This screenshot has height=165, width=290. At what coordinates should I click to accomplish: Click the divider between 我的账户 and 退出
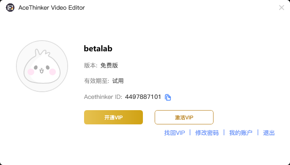coord(258,132)
